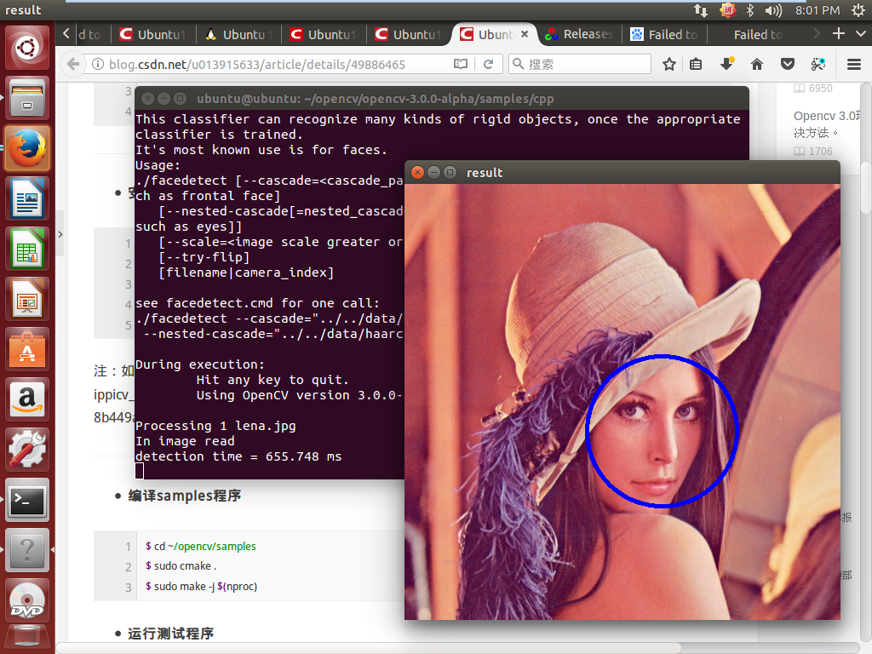
Task: Show bookmarks list icon
Action: pos(696,64)
